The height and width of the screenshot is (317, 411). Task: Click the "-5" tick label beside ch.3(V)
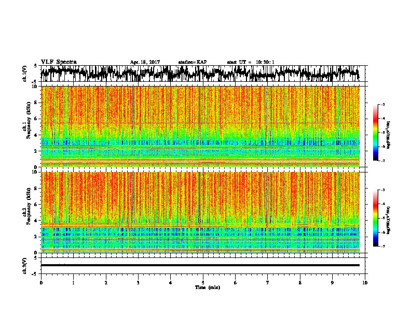pyautogui.click(x=35, y=274)
